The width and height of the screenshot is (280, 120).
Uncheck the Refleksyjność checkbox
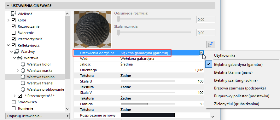(13, 45)
